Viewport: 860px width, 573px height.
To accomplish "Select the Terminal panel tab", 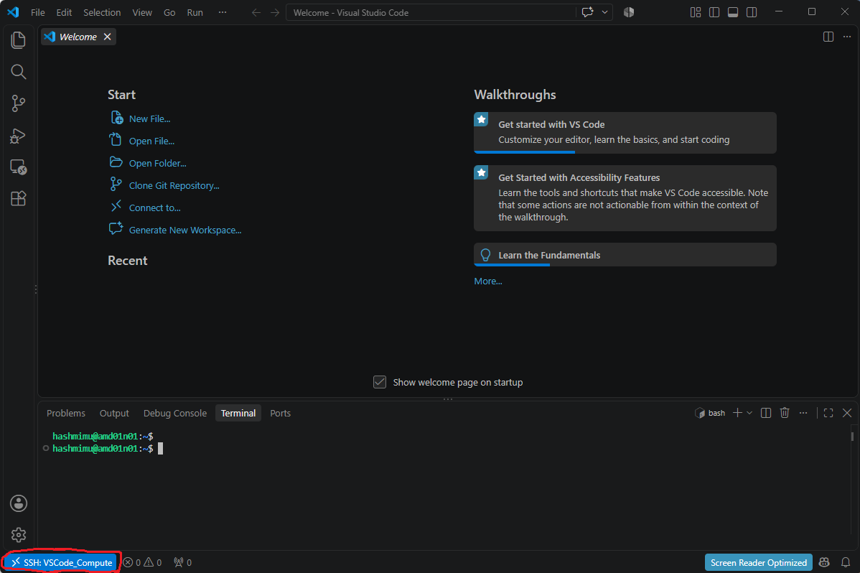I will tap(238, 414).
